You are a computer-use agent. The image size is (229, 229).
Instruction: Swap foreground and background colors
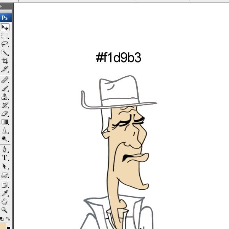click(8, 219)
